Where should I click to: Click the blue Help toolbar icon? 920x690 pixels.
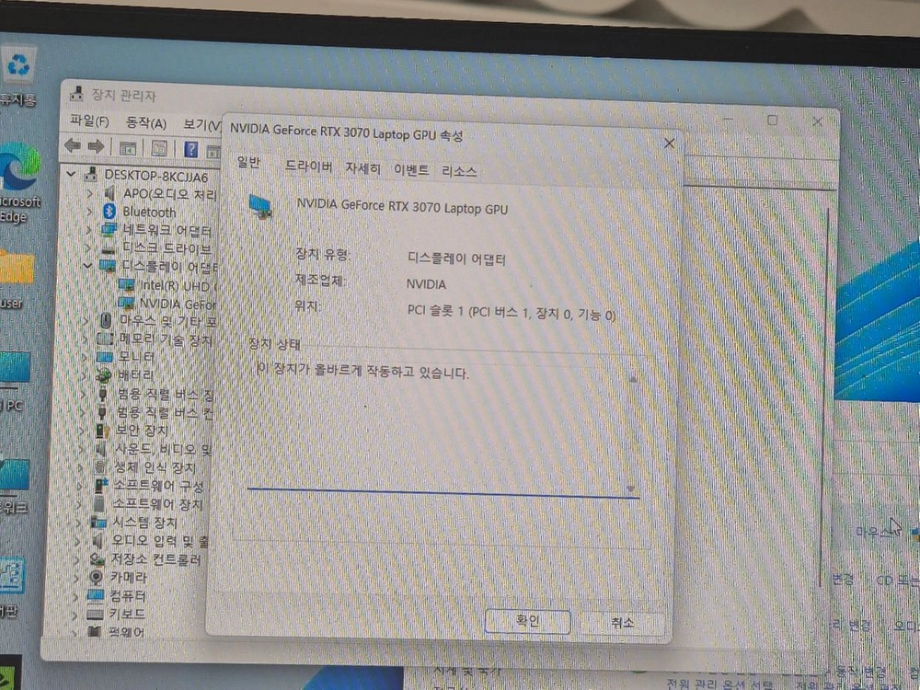[x=190, y=149]
